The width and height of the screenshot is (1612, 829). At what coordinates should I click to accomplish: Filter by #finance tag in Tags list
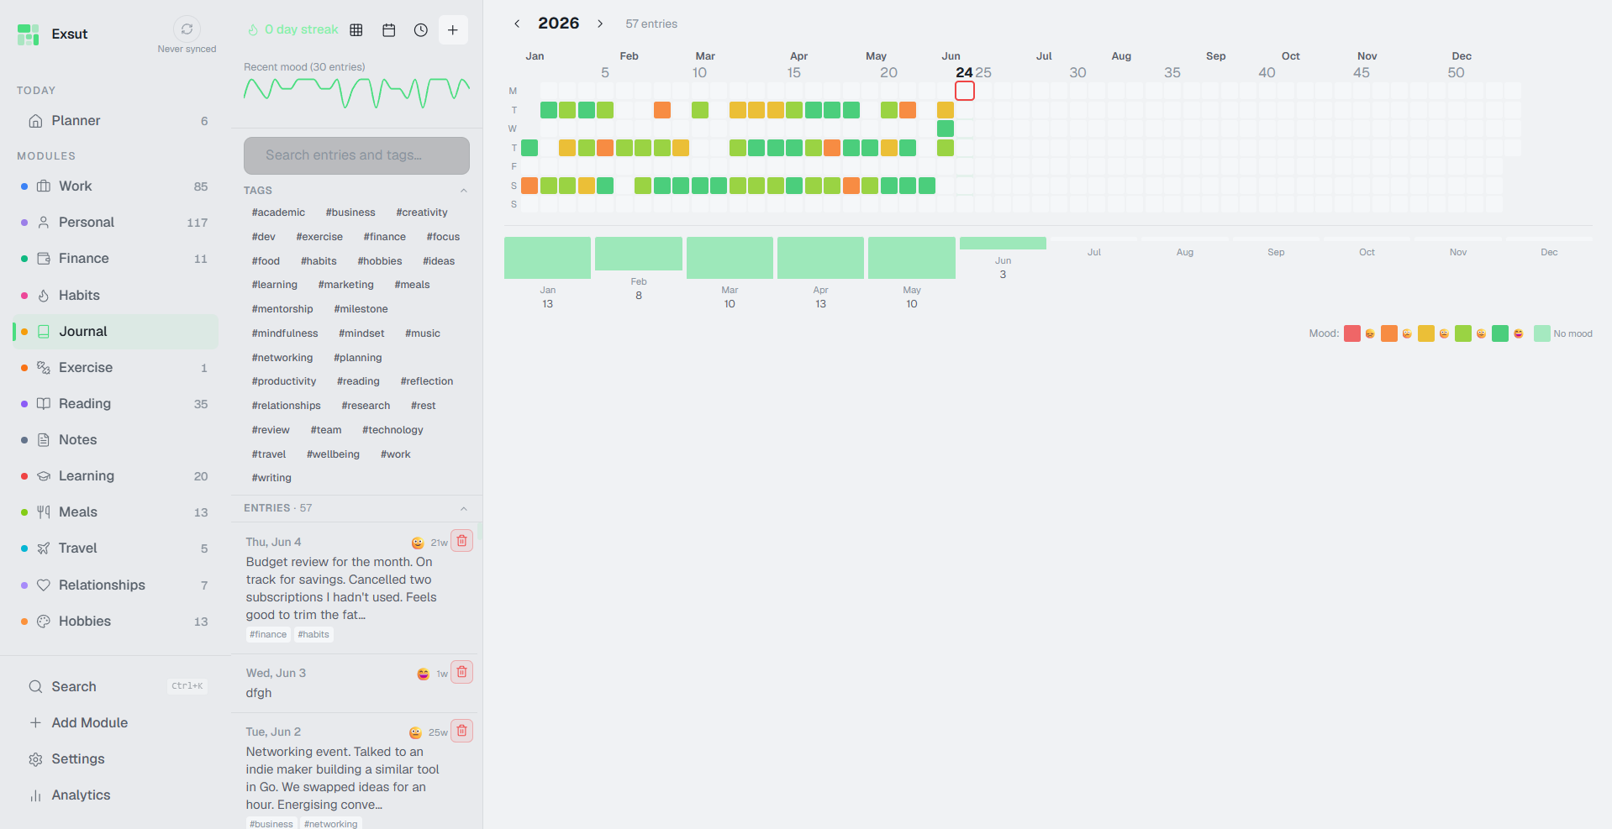[x=385, y=237]
